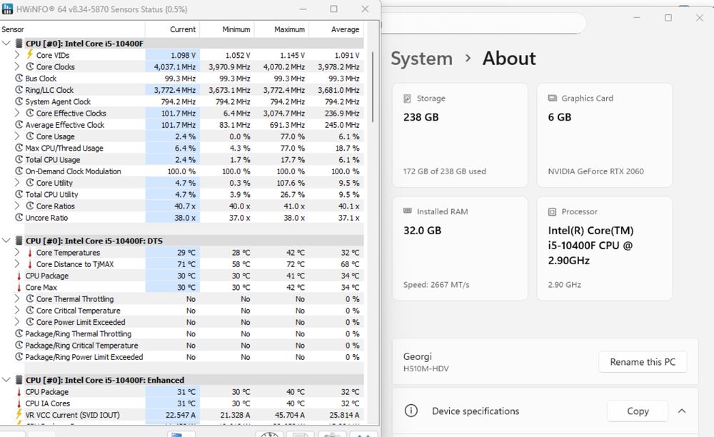The width and height of the screenshot is (714, 437).
Task: Expand the Core Thermal Throttling row
Action: pyautogui.click(x=17, y=298)
